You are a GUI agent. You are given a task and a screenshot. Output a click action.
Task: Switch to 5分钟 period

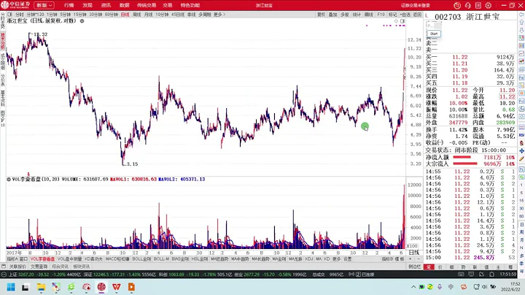(x=66, y=15)
